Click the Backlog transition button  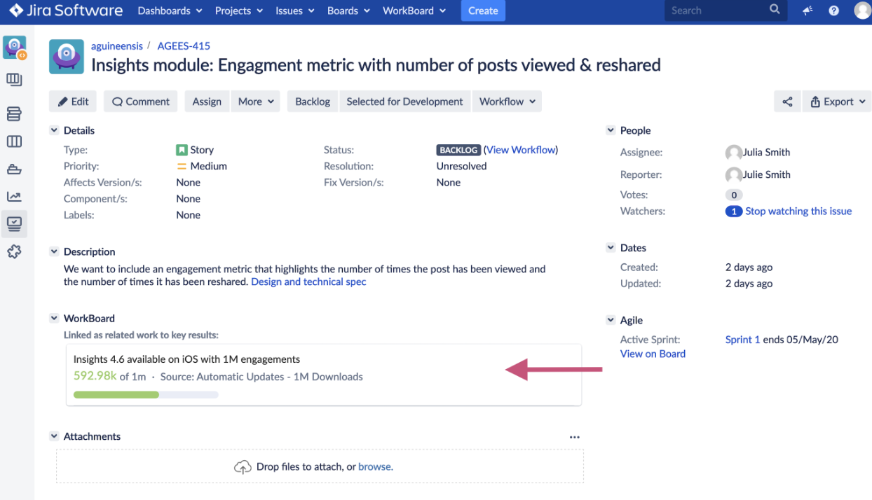(313, 102)
